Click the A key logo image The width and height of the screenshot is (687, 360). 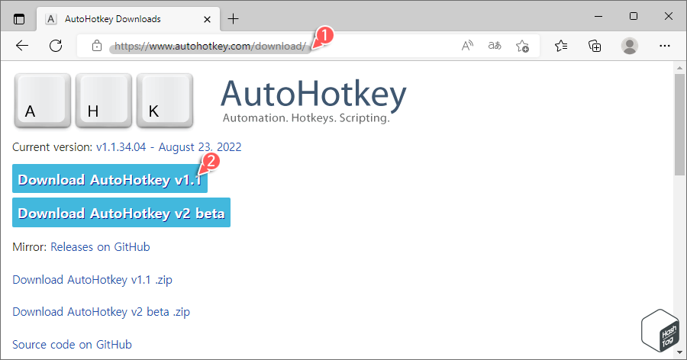(43, 101)
